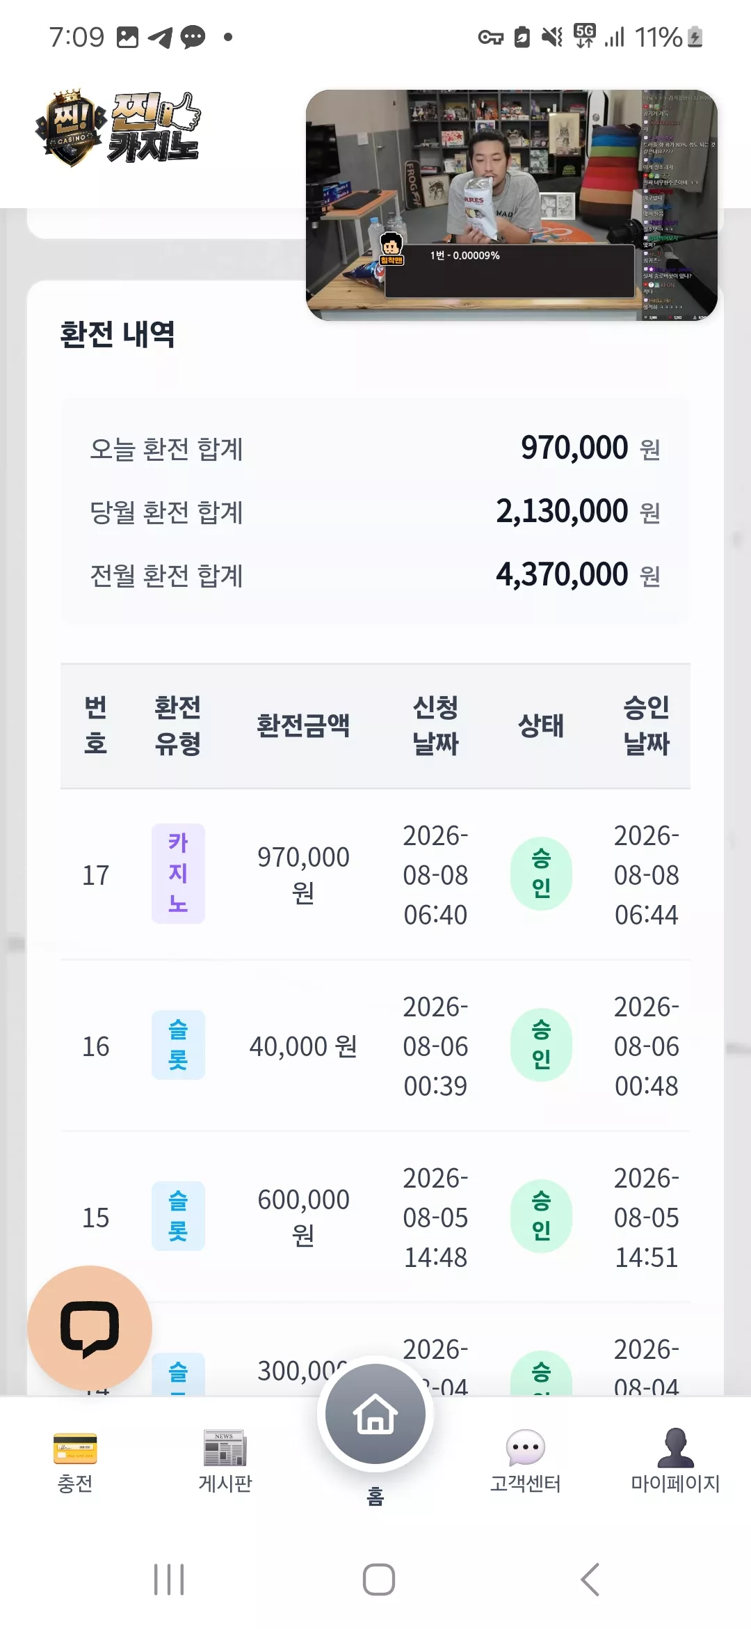Tap Android recent apps button
Viewport: 751px width, 1629px height.
[169, 1579]
